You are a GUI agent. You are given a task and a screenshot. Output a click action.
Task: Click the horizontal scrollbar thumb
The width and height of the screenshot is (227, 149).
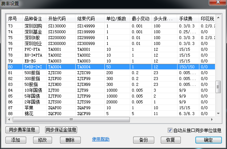coord(71,120)
